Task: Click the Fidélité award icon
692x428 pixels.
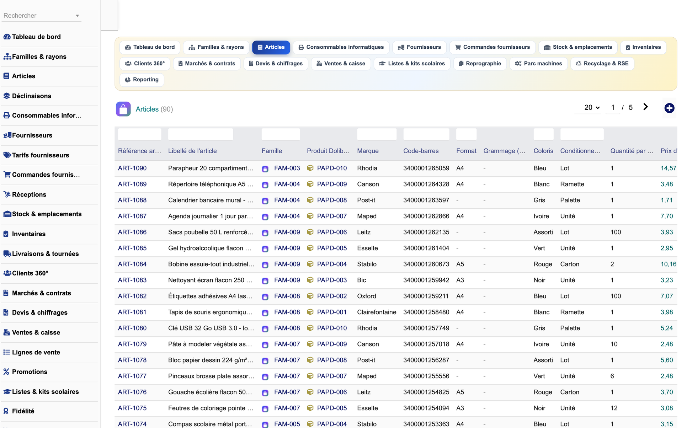Action: (x=6, y=411)
